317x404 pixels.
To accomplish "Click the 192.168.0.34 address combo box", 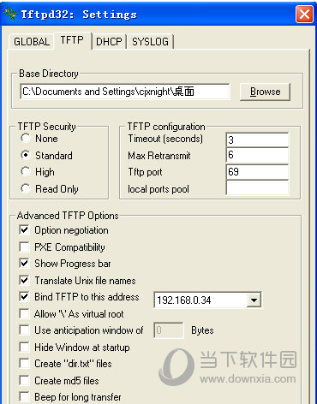I will [x=207, y=300].
